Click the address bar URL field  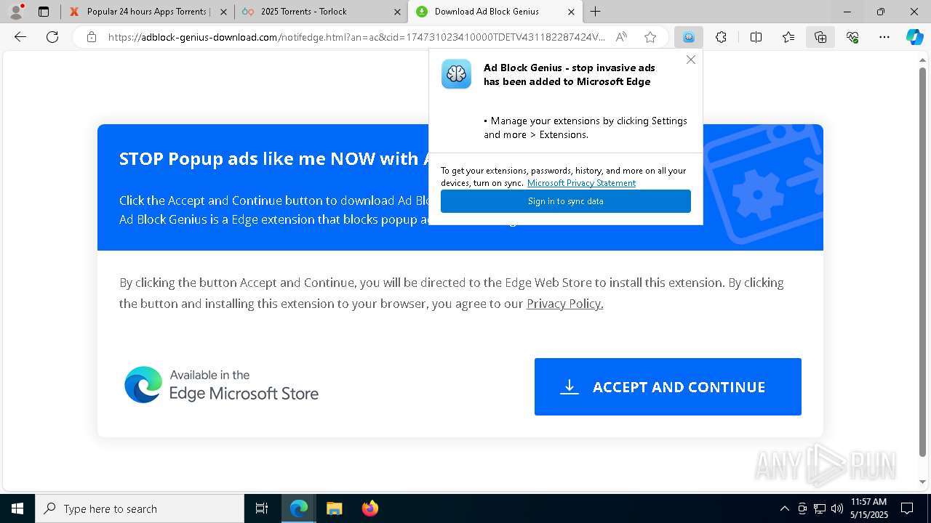pos(356,37)
